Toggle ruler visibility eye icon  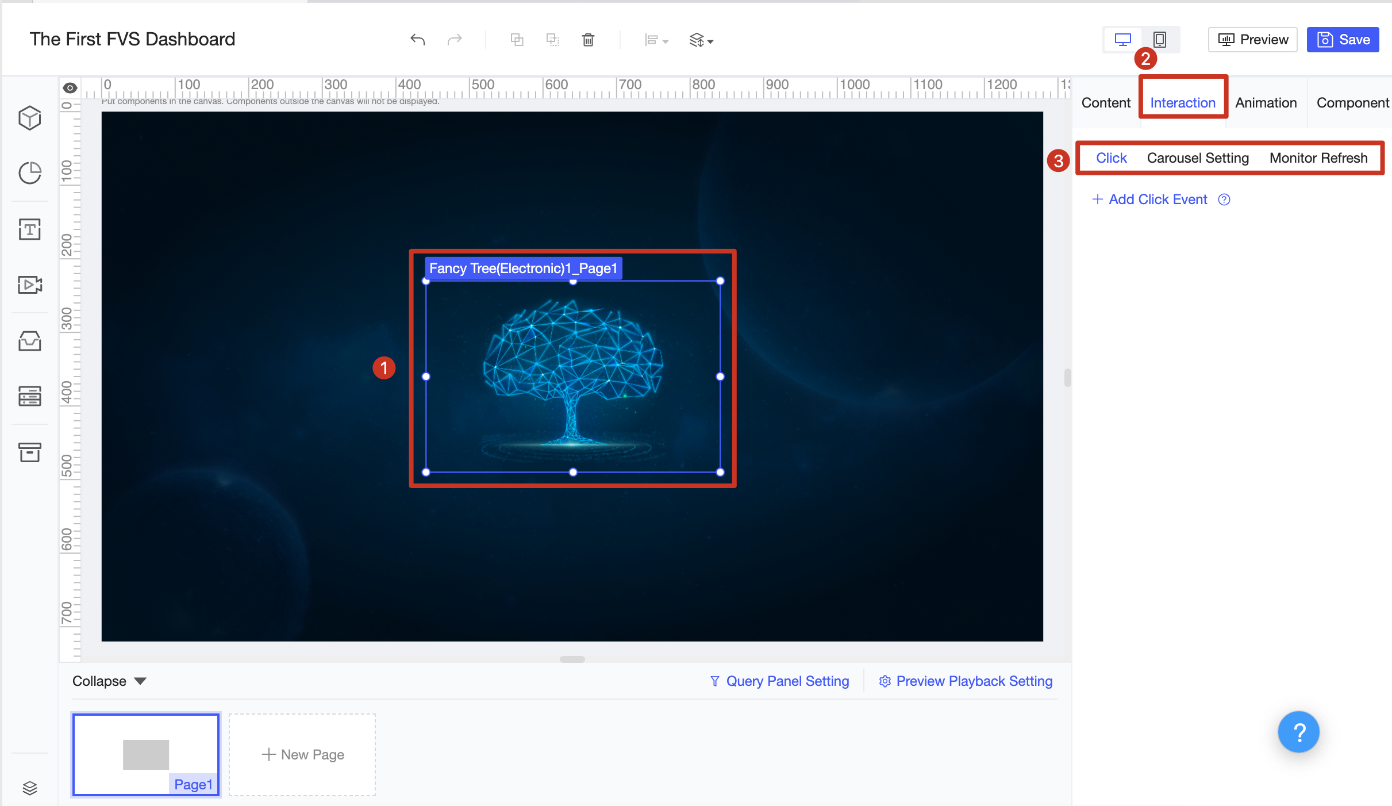pos(70,88)
